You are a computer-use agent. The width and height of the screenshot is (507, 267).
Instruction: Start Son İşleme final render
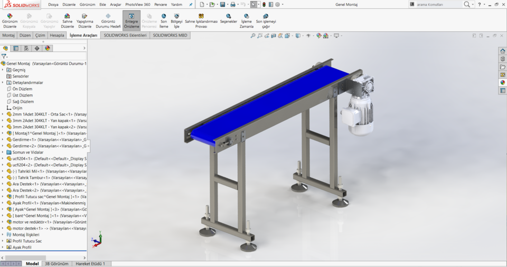164,21
